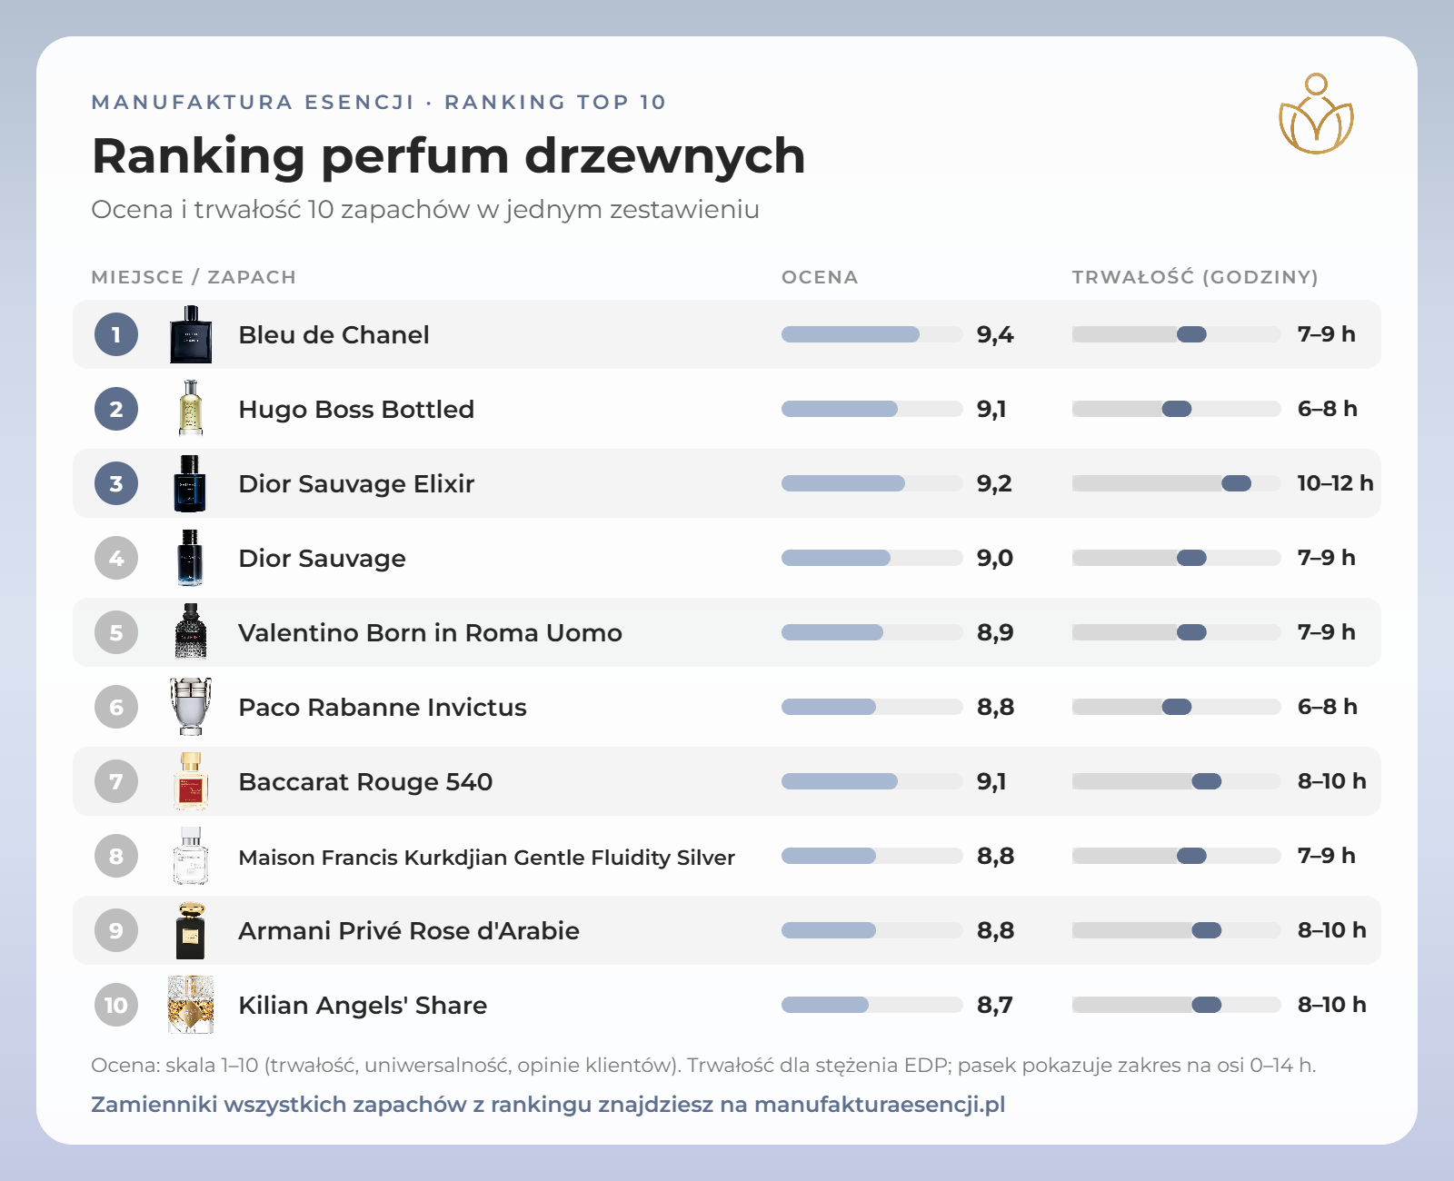Click the Paco Rabanne Invictus name
The height and width of the screenshot is (1181, 1454).
pos(383,707)
